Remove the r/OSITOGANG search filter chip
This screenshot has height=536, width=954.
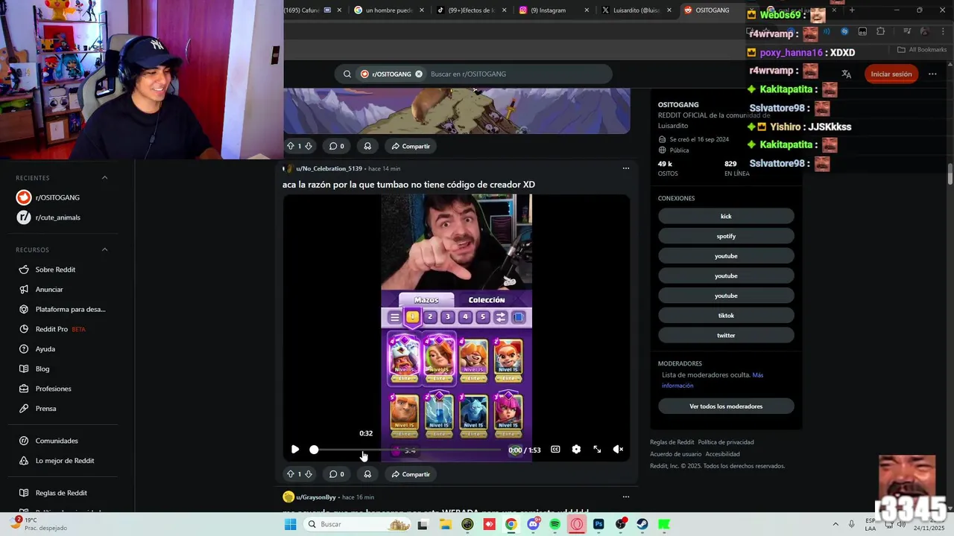click(x=419, y=74)
